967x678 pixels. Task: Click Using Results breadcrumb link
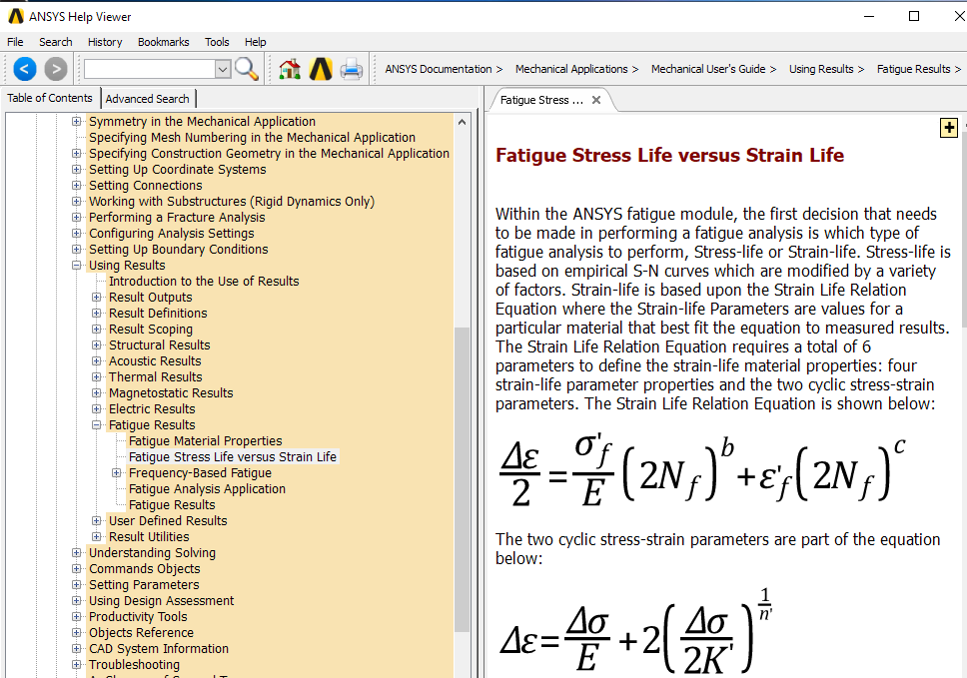coord(821,69)
